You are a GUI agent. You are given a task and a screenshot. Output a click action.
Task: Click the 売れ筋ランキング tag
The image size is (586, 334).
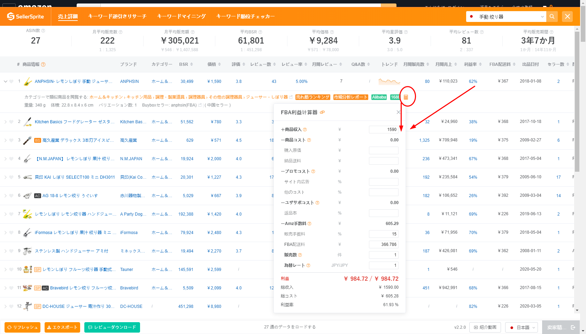(313, 97)
